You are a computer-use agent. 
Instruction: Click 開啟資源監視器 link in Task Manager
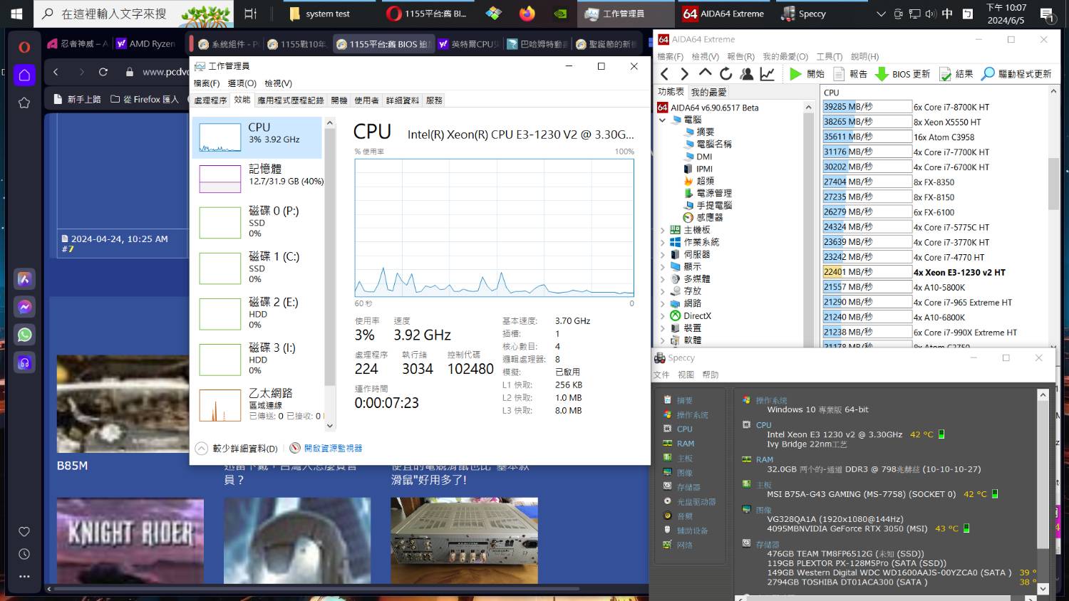click(333, 448)
